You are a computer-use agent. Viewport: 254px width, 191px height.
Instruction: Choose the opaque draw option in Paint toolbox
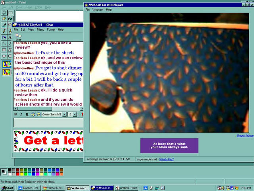(x=7, y=64)
